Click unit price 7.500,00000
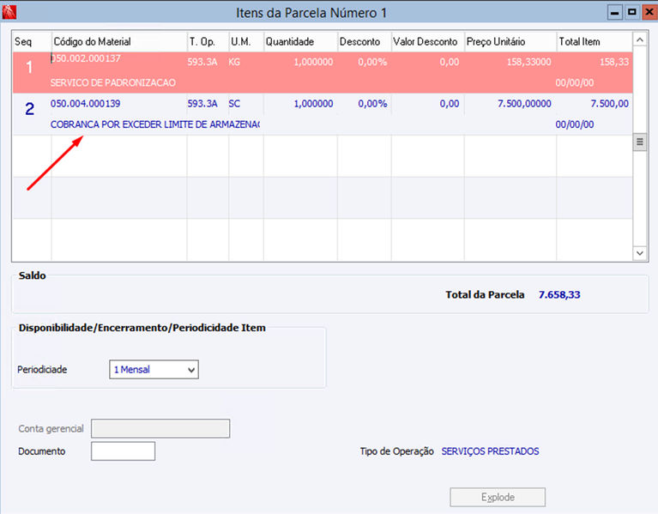Screen dimensions: 658x514 [x=524, y=104]
